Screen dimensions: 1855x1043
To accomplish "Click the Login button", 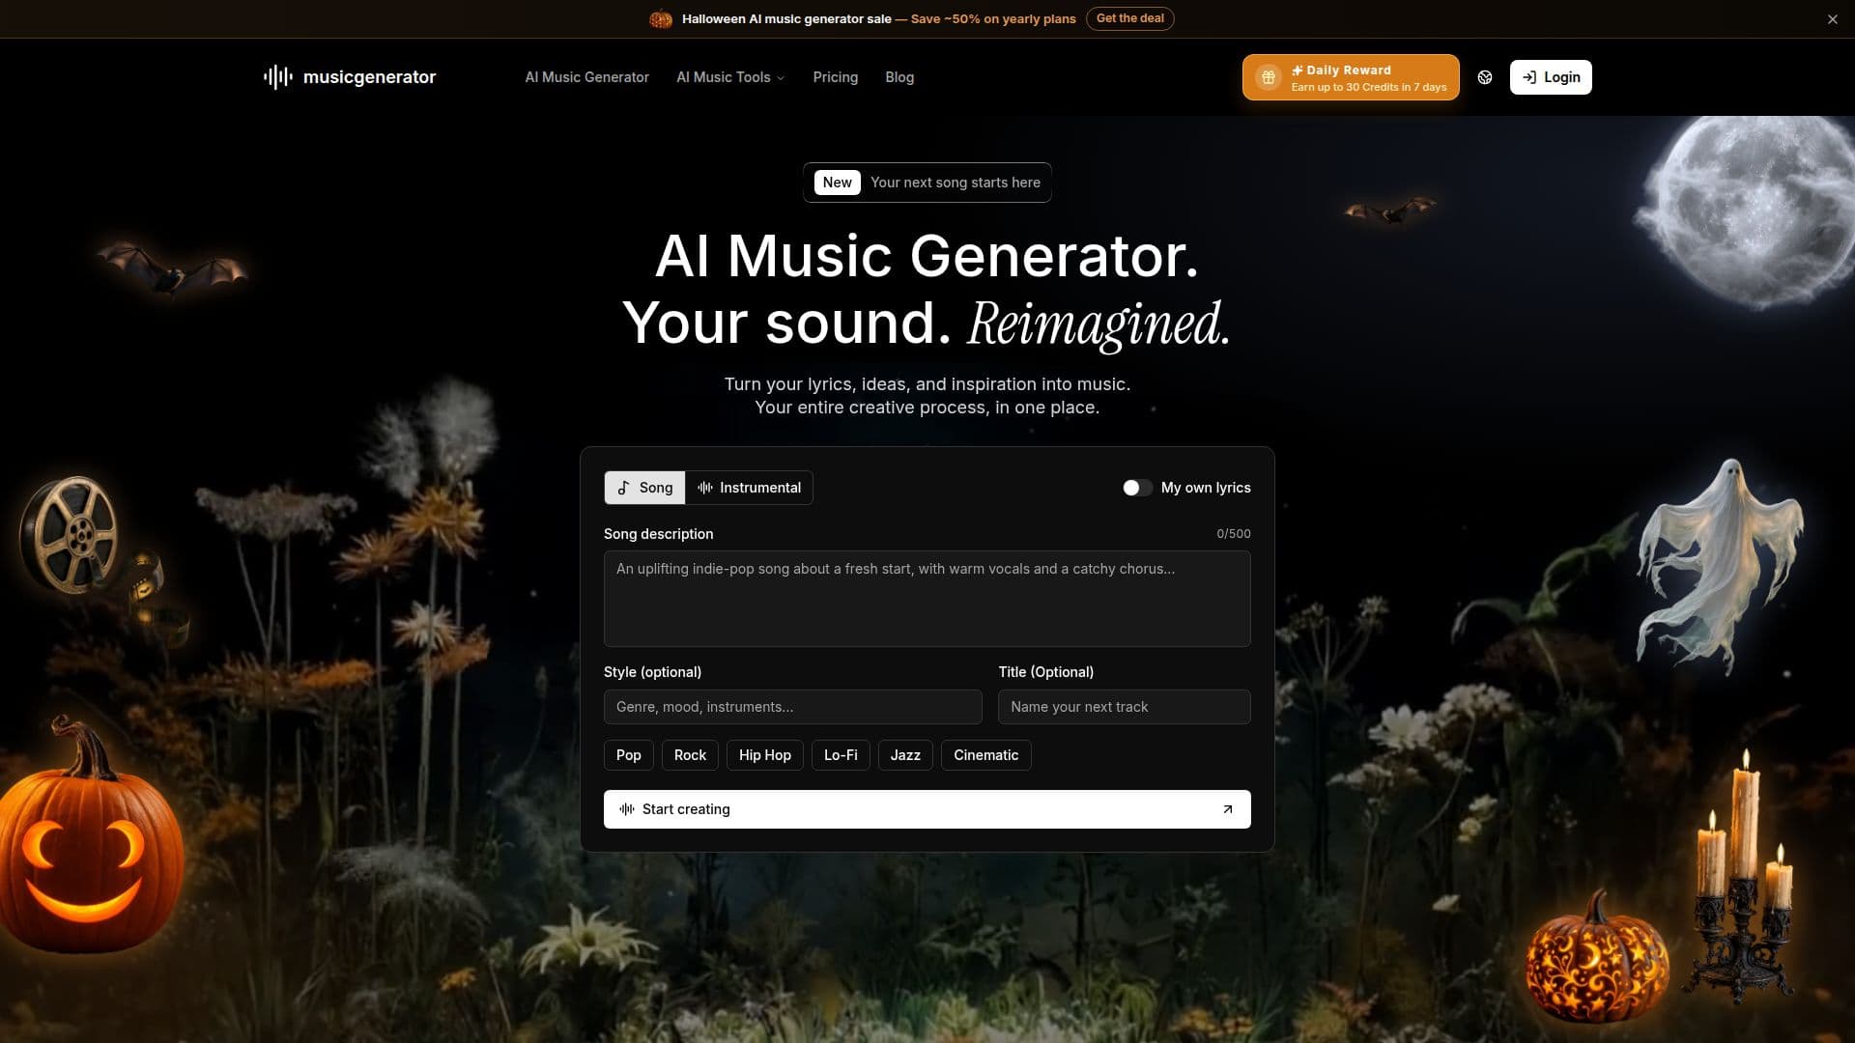I will (1551, 77).
